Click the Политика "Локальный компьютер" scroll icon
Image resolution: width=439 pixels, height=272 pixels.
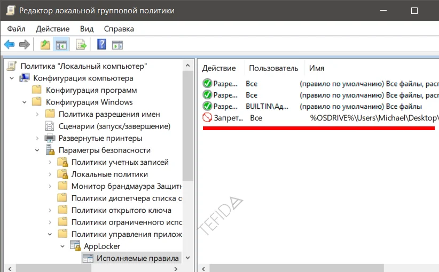[12, 66]
